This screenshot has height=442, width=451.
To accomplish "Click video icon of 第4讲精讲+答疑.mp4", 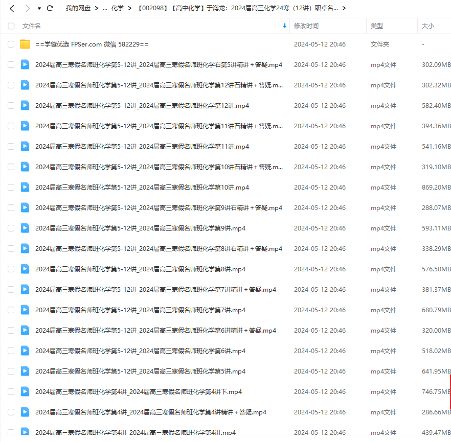I will pyautogui.click(x=25, y=411).
